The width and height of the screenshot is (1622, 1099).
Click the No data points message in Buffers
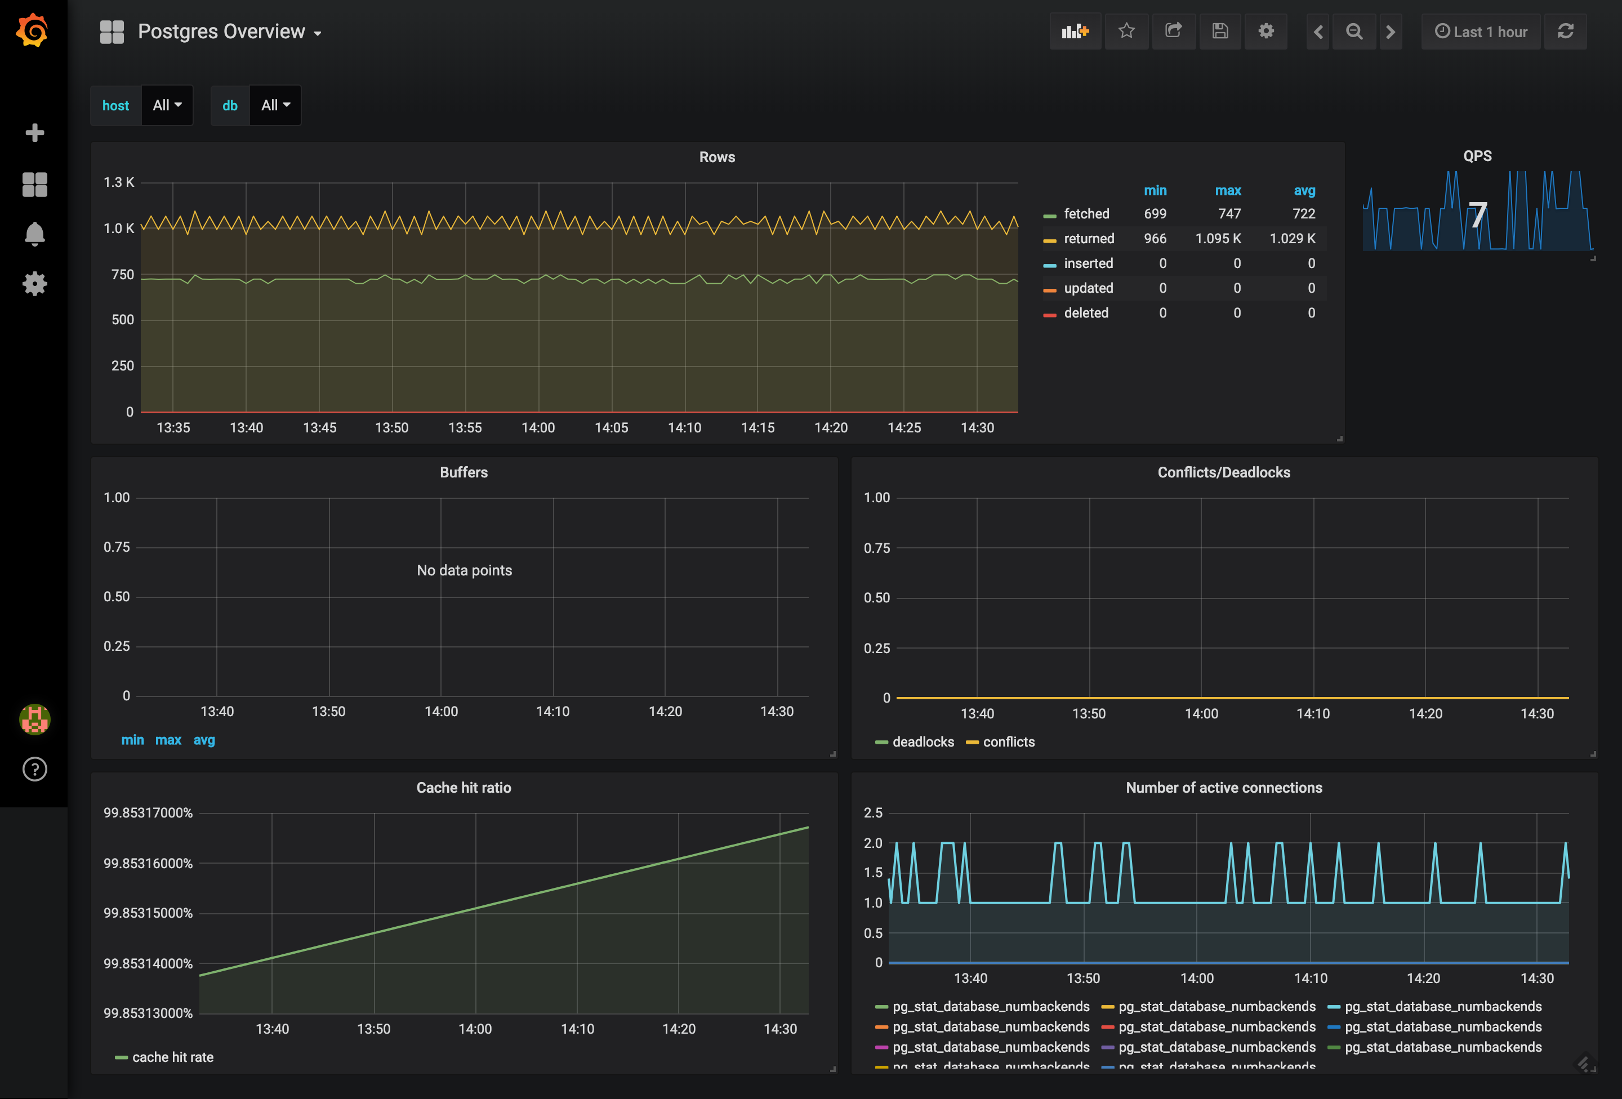tap(464, 570)
